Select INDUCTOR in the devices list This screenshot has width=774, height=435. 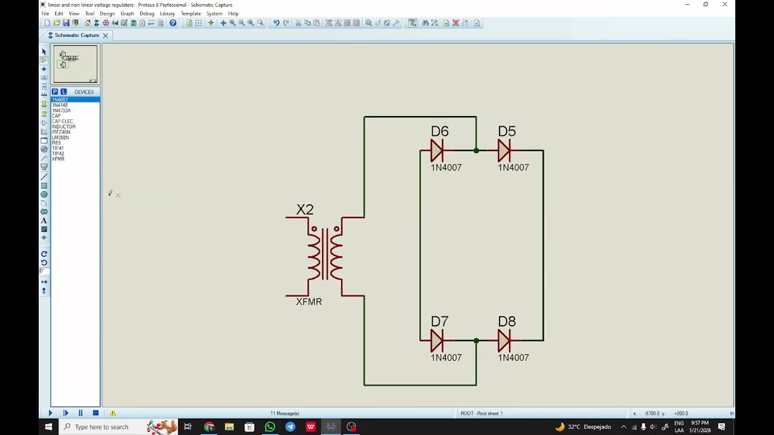coord(76,127)
